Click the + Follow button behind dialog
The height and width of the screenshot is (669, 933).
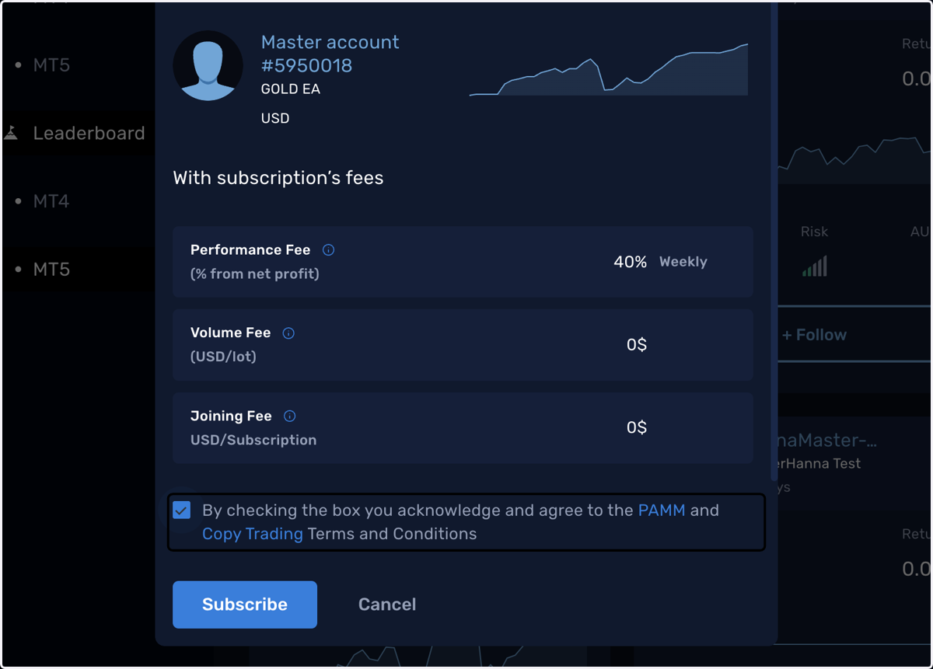point(815,335)
